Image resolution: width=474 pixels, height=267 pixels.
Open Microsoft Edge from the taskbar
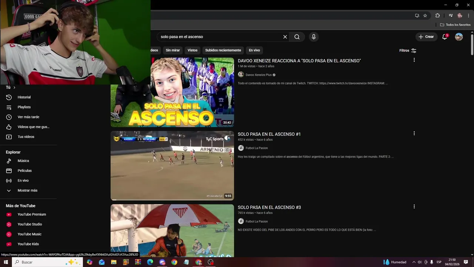[150, 262]
